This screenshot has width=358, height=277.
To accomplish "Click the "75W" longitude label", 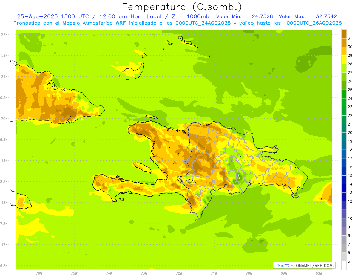I will point(74,273).
